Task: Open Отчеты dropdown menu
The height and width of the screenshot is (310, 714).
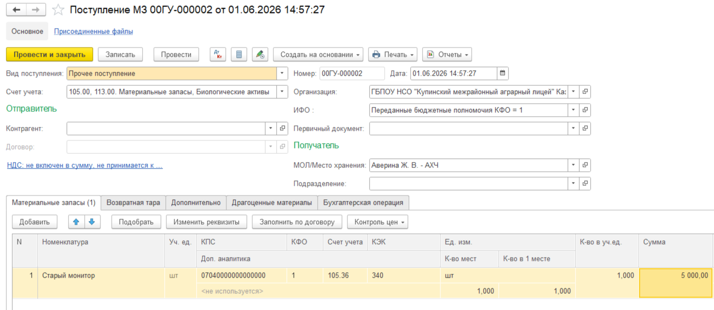Action: coord(447,55)
